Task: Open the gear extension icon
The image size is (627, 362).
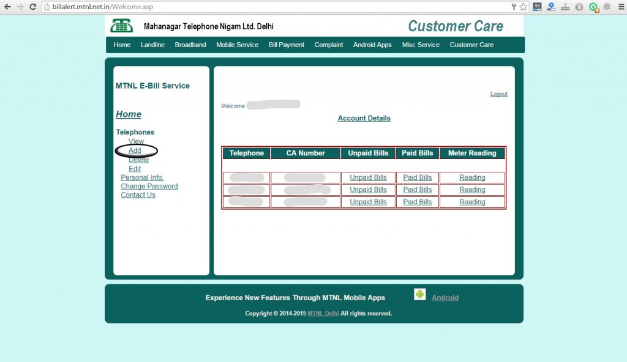Action: [607, 6]
